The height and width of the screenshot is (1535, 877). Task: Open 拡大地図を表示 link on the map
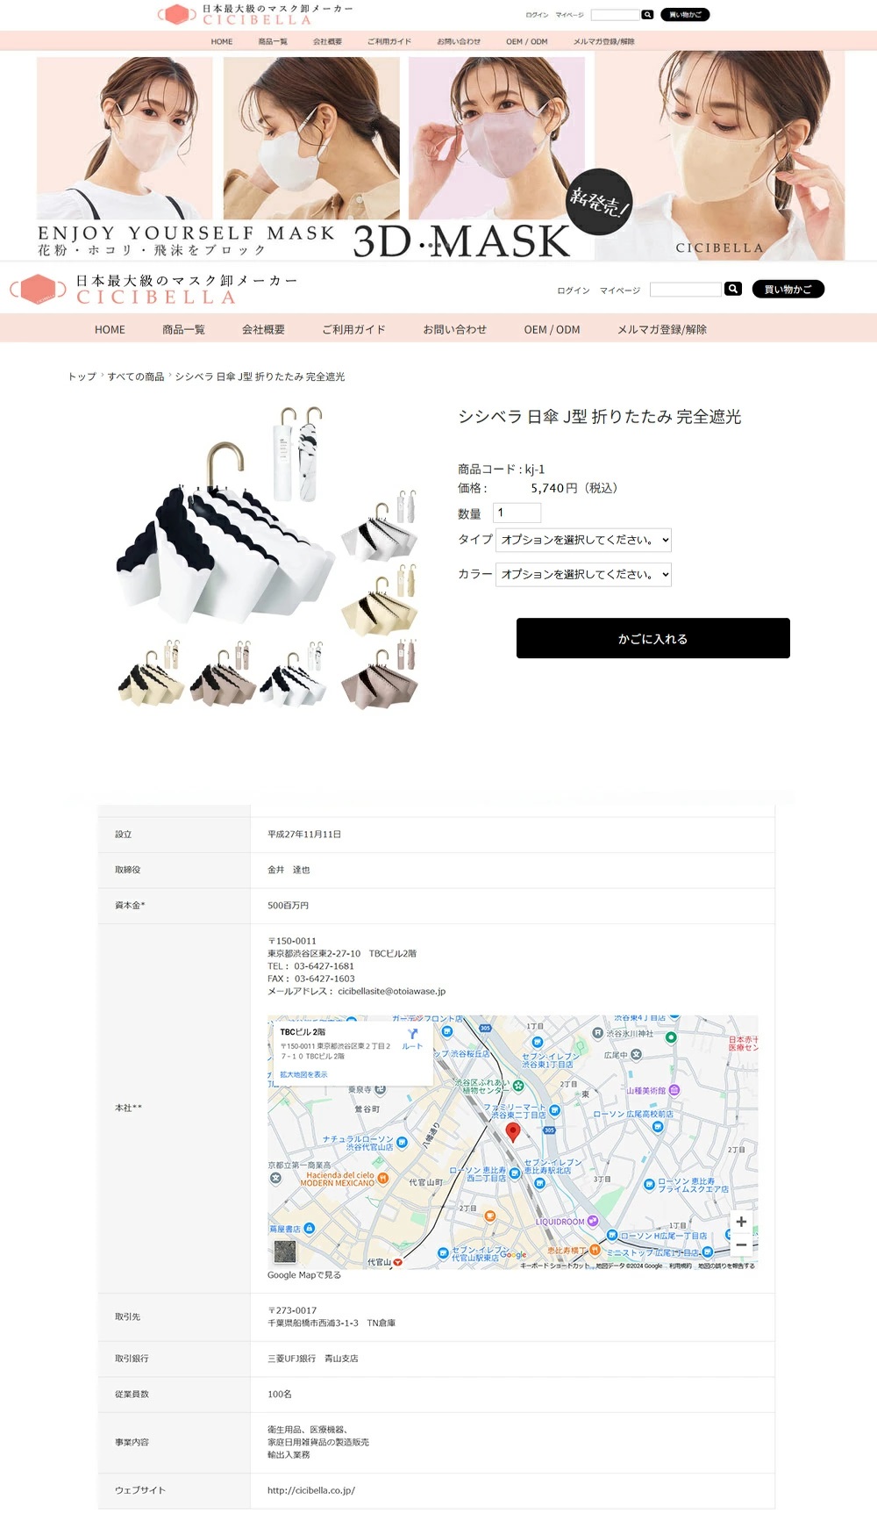pyautogui.click(x=303, y=1074)
